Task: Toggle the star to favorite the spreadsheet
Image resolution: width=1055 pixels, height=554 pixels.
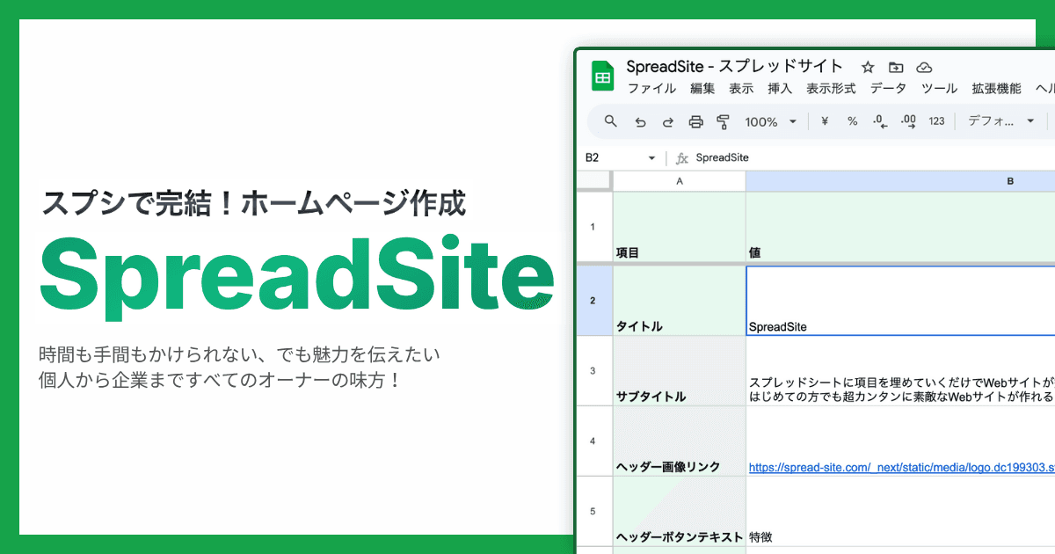Action: [x=868, y=66]
